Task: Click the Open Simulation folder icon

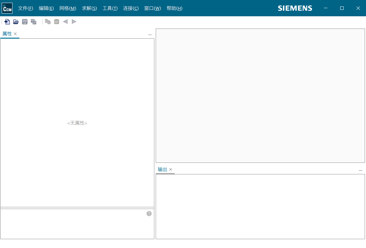Action: [16, 22]
